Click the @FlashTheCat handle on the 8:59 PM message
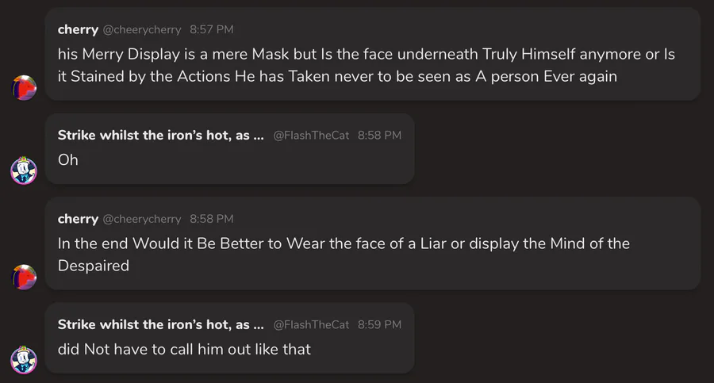 (311, 324)
